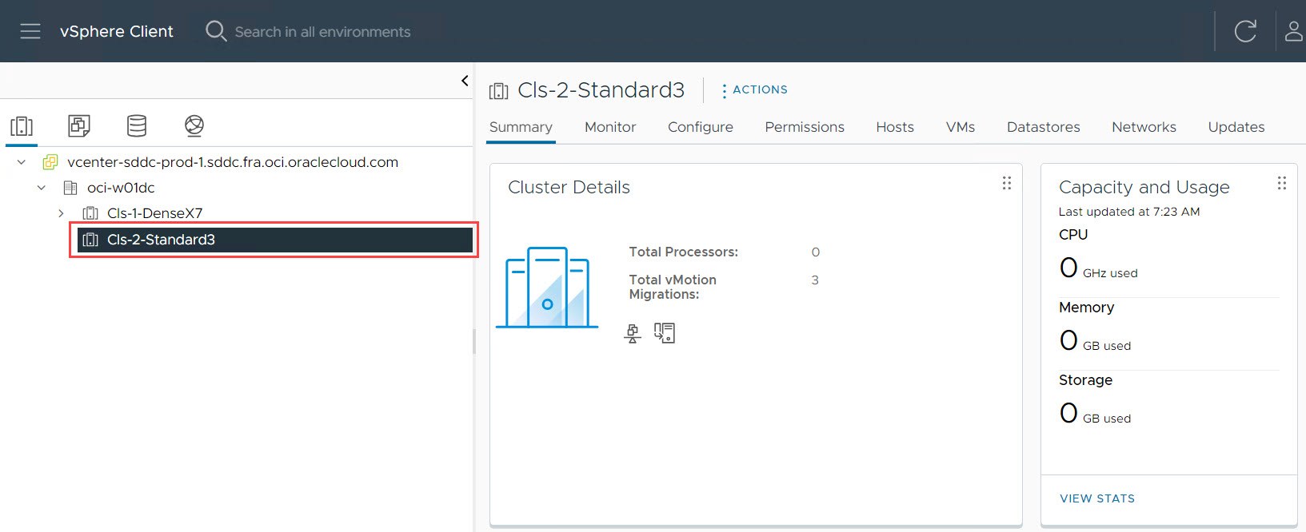Open the Updates tab

[x=1236, y=127]
